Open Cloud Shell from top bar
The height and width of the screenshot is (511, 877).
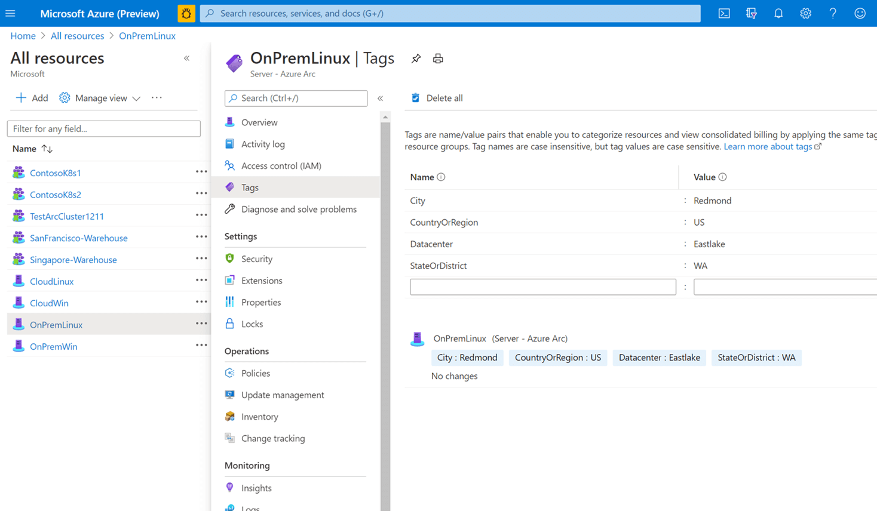[x=724, y=13]
